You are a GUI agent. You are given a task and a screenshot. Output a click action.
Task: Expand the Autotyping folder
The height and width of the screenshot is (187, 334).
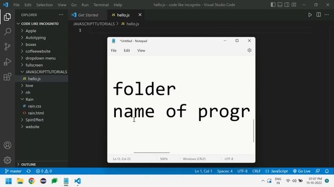point(42,37)
